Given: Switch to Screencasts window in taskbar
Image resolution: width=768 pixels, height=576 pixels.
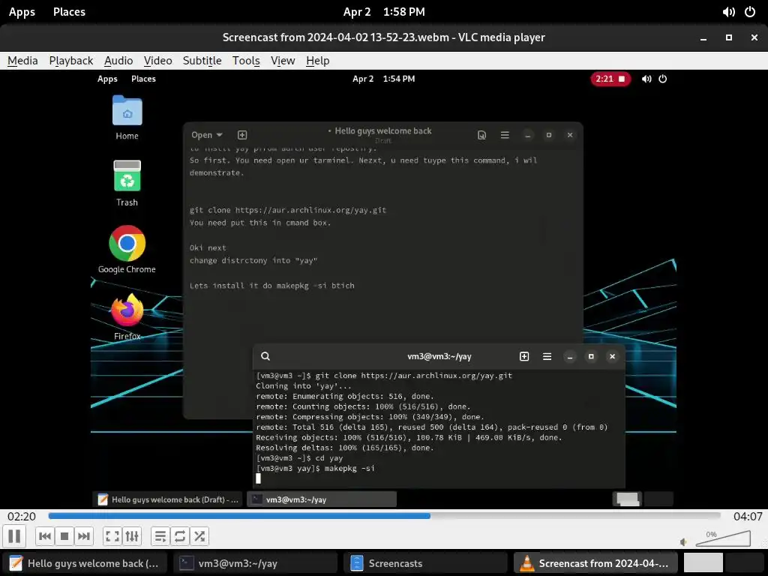Looking at the screenshot, I should click(426, 563).
